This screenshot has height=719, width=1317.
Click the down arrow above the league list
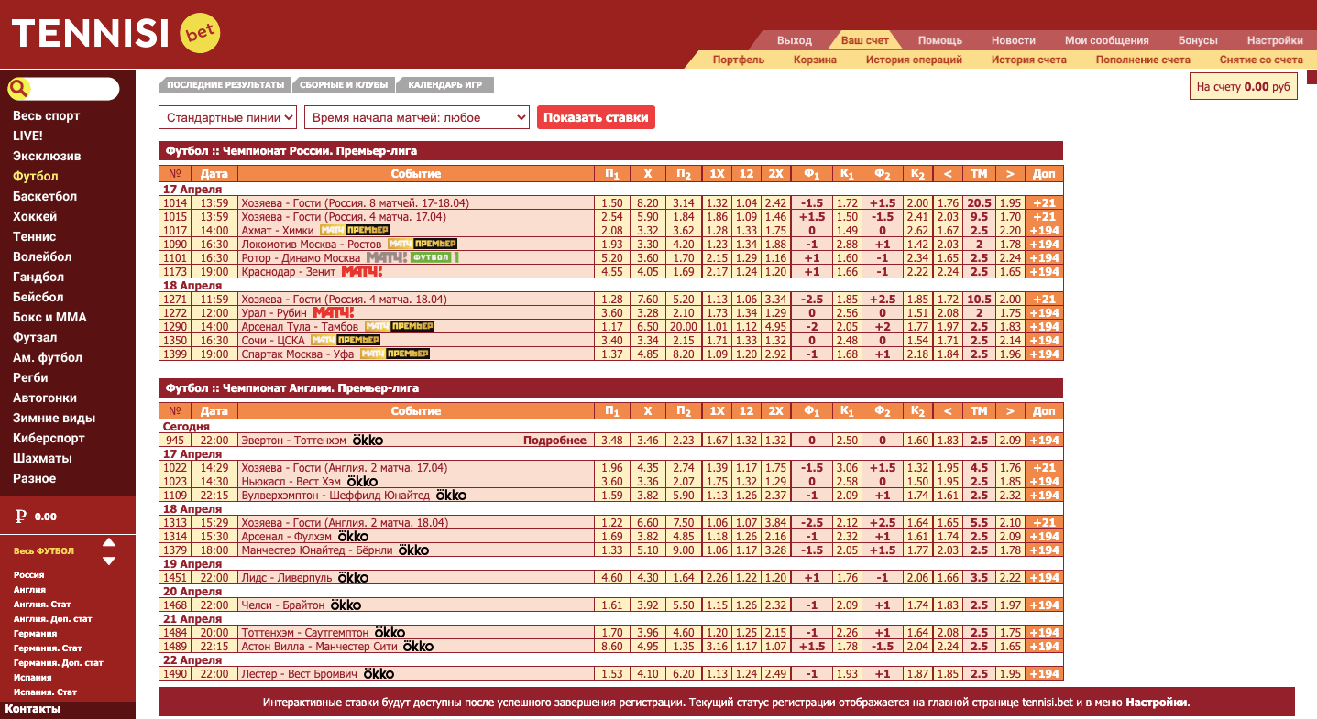tap(109, 561)
